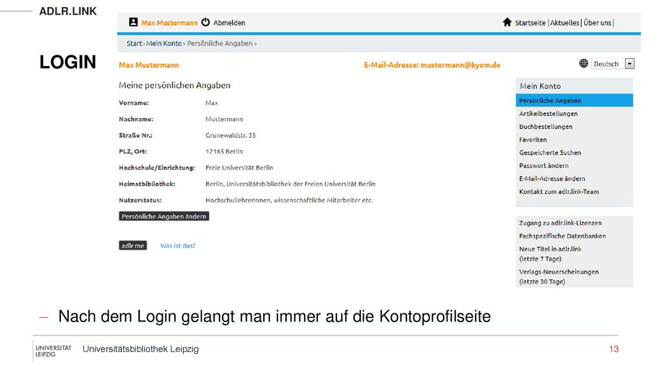Click the Hochschule/Einrichtung label
The height and width of the screenshot is (366, 651).
157,168
